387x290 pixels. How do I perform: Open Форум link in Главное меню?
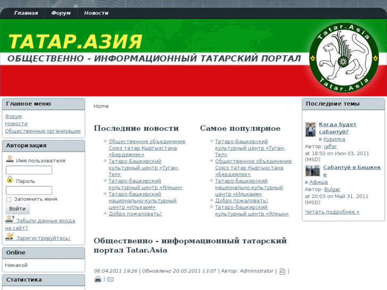click(13, 116)
